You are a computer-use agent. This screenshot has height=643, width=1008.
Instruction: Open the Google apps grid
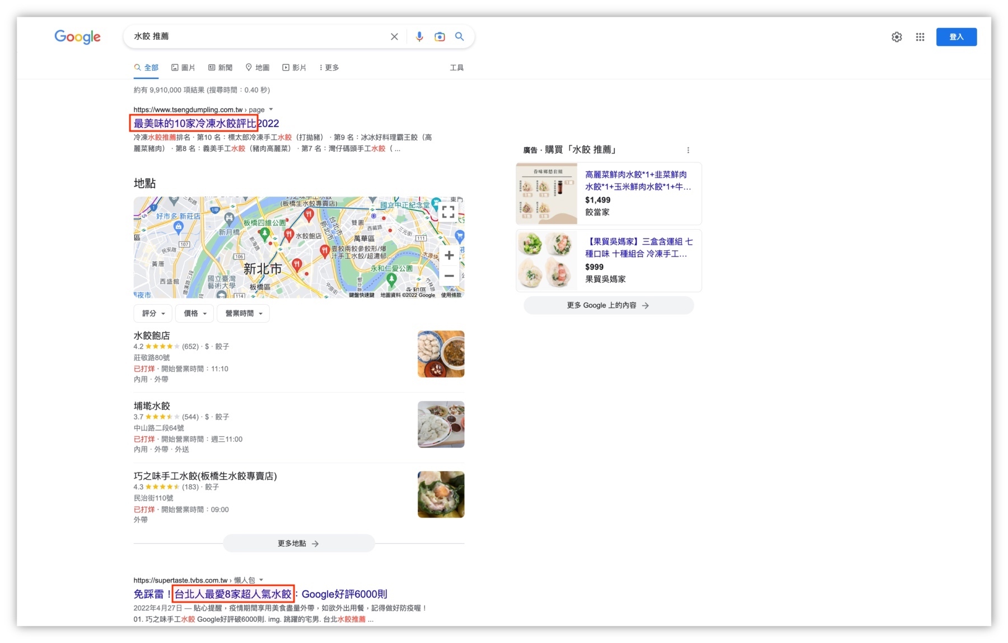click(920, 36)
